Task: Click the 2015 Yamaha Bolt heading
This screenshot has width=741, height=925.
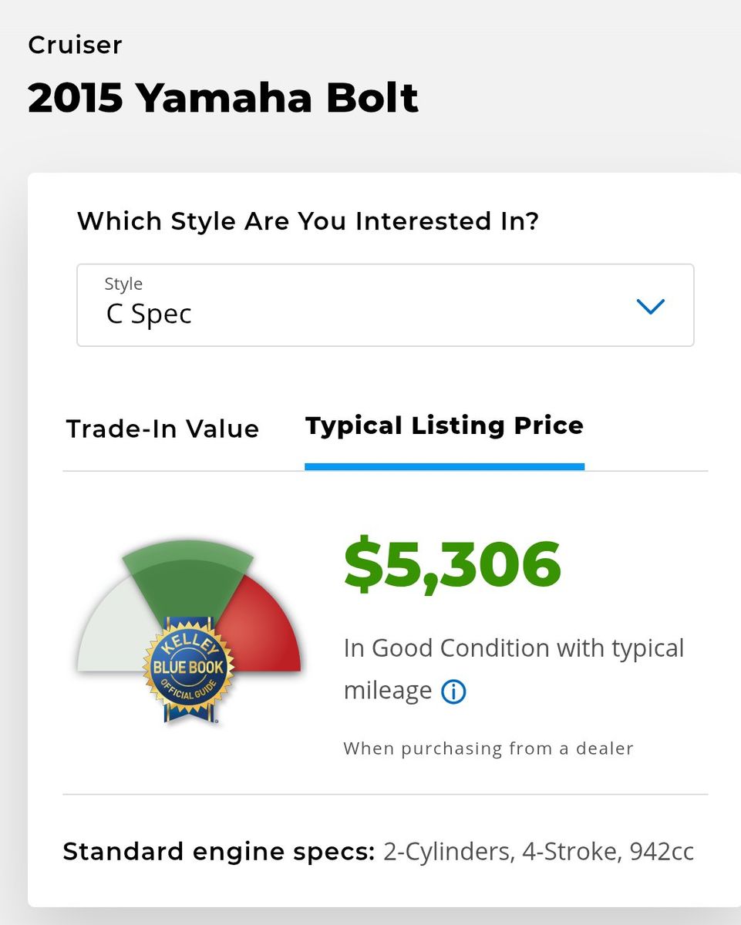Action: [x=223, y=98]
